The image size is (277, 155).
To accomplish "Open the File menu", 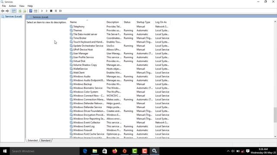I will [4, 6].
